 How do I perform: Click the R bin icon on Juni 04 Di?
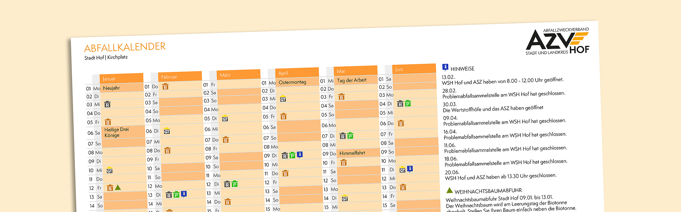coord(400,104)
